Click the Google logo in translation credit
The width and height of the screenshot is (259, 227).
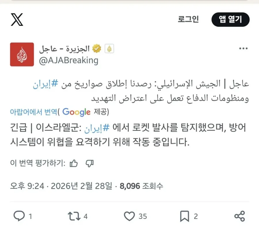(x=76, y=112)
